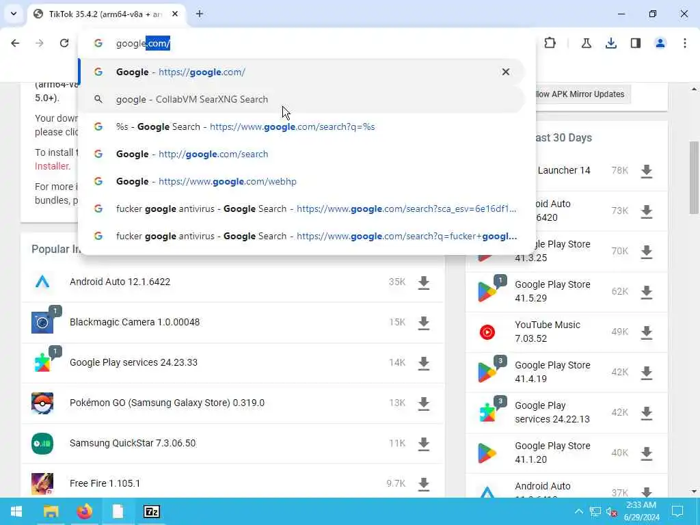Open the profile avatar menu
700x525 pixels.
tap(660, 43)
